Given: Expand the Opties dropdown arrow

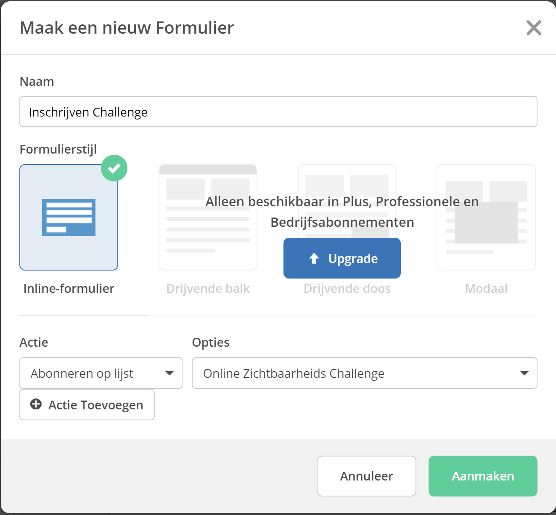Looking at the screenshot, I should pos(524,373).
